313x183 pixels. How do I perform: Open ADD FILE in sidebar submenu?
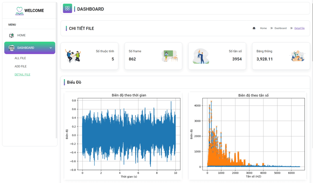pos(21,66)
